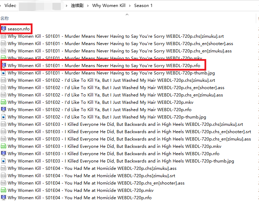The width and height of the screenshot is (259, 202).
Task: Click the season.nfo file icon
Action: click(3, 29)
